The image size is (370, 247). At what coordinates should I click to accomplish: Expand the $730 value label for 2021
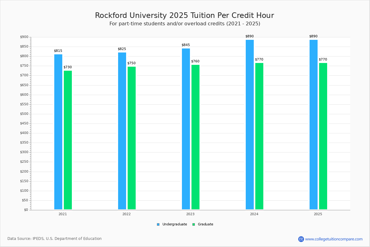68,67
